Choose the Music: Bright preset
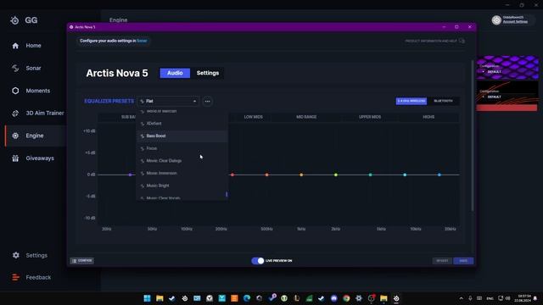Viewport: 543px width, 305px height. [182, 186]
